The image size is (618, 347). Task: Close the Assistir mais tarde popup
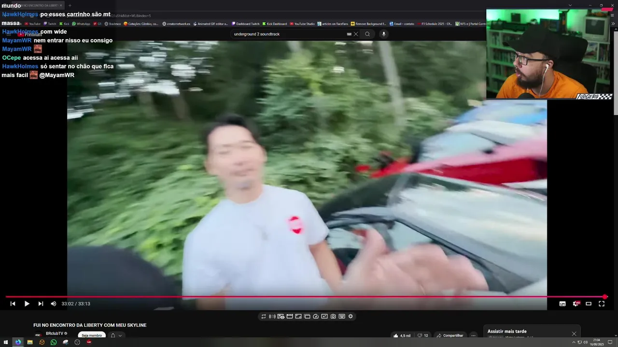(x=574, y=334)
